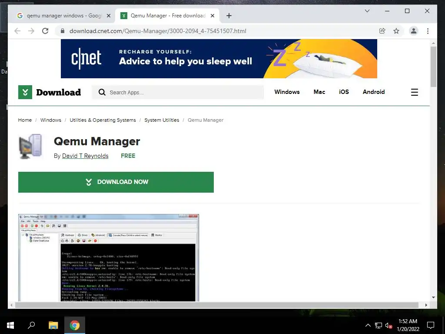Open the network status tray icon
445x334 pixels.
coord(379,325)
